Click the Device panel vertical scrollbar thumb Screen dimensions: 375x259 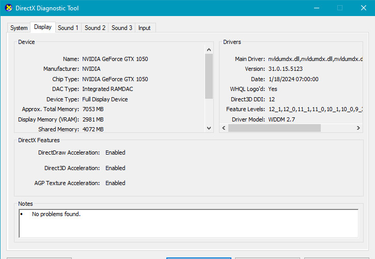coord(209,76)
